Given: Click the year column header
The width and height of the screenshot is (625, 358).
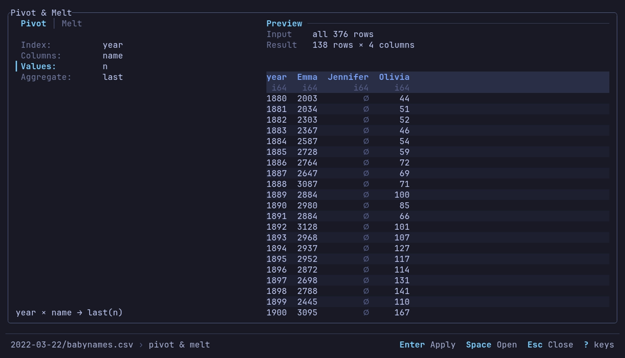Looking at the screenshot, I should [x=277, y=77].
